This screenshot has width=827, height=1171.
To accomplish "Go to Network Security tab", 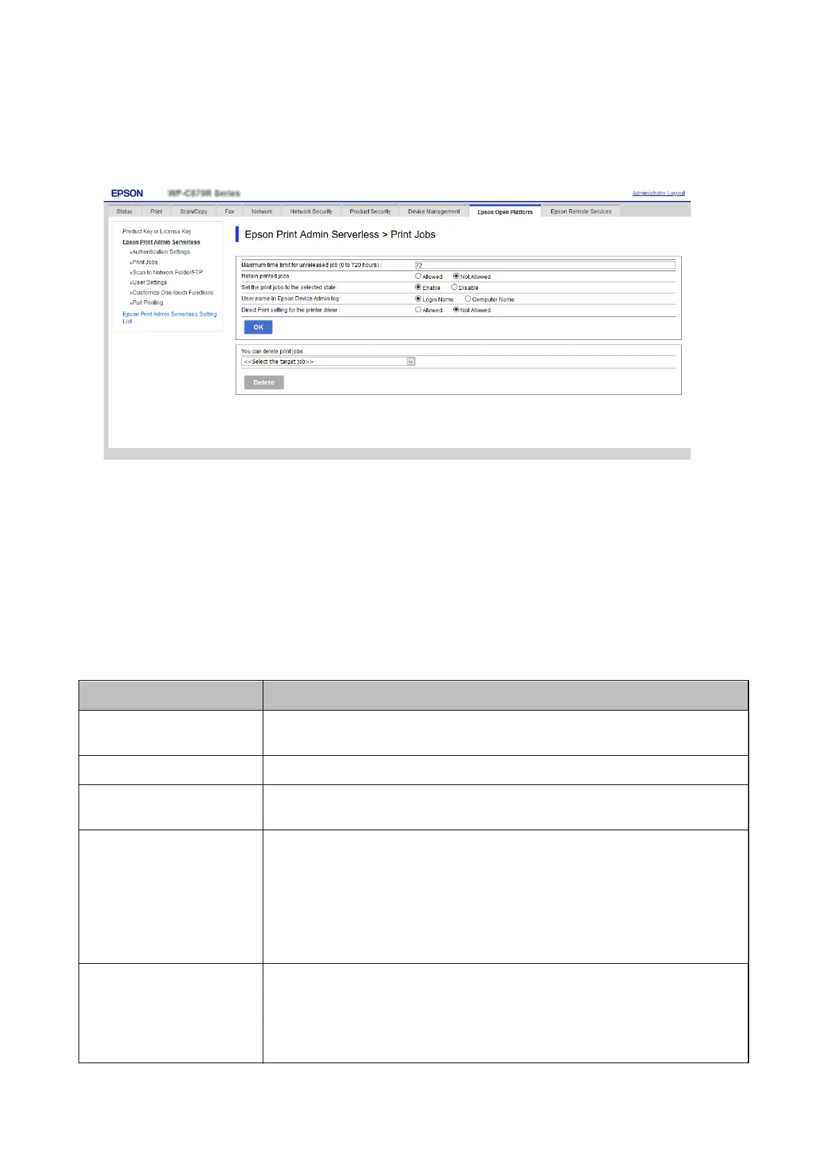I will (311, 211).
